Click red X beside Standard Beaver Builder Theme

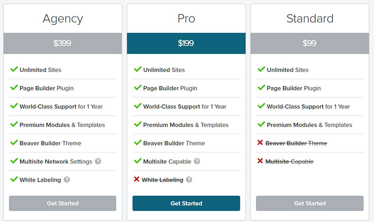[x=260, y=143]
